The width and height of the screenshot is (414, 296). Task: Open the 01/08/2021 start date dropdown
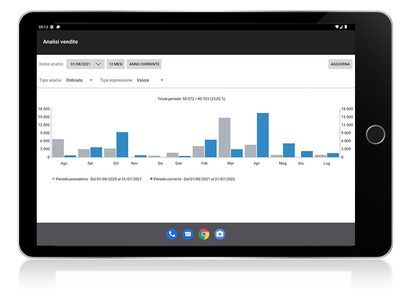[x=85, y=64]
